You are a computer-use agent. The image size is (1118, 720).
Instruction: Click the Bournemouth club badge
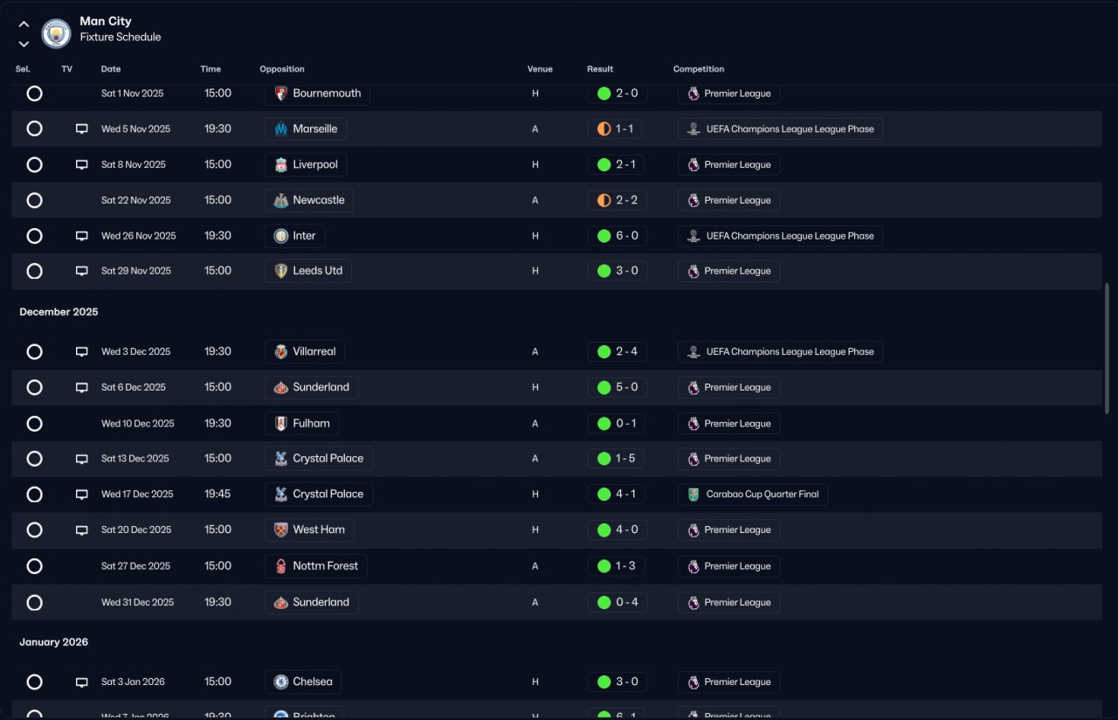coord(281,93)
